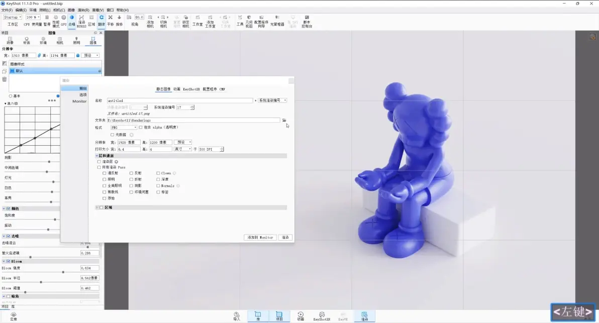The width and height of the screenshot is (599, 323).
Task: Uncheck the Bloom section checkbox
Action: pos(9,262)
